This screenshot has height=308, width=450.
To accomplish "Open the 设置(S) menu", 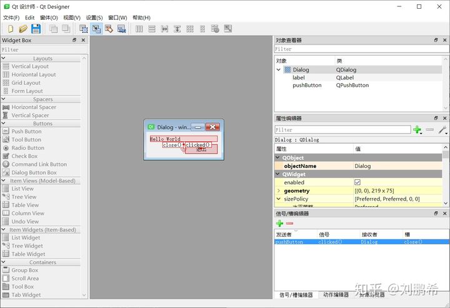I will coord(94,17).
